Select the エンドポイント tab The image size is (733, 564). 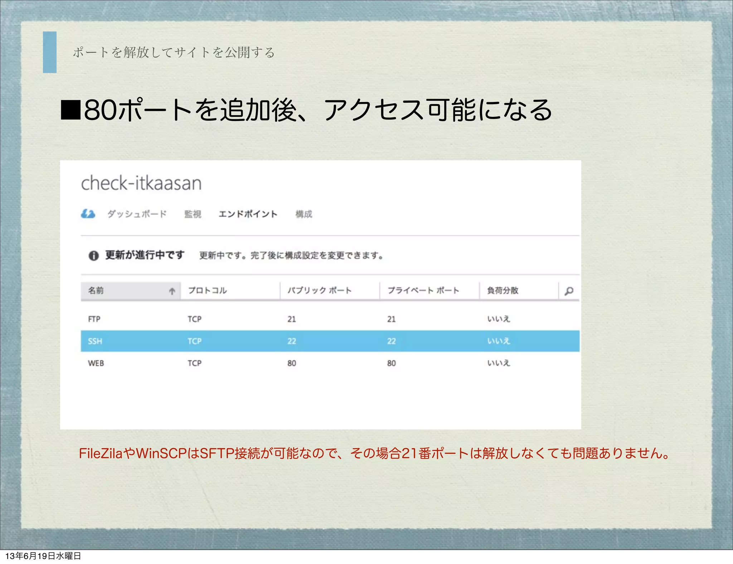coord(248,214)
